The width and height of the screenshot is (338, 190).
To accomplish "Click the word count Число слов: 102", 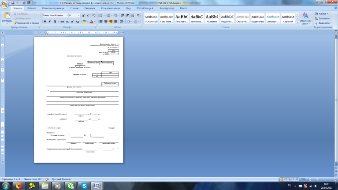I will [x=33, y=179].
